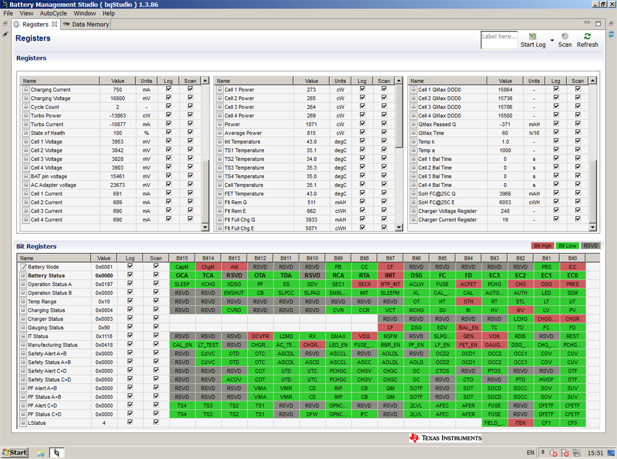Toggle the Log checkbox for Charging Current
This screenshot has width=617, height=459.
pyautogui.click(x=169, y=89)
